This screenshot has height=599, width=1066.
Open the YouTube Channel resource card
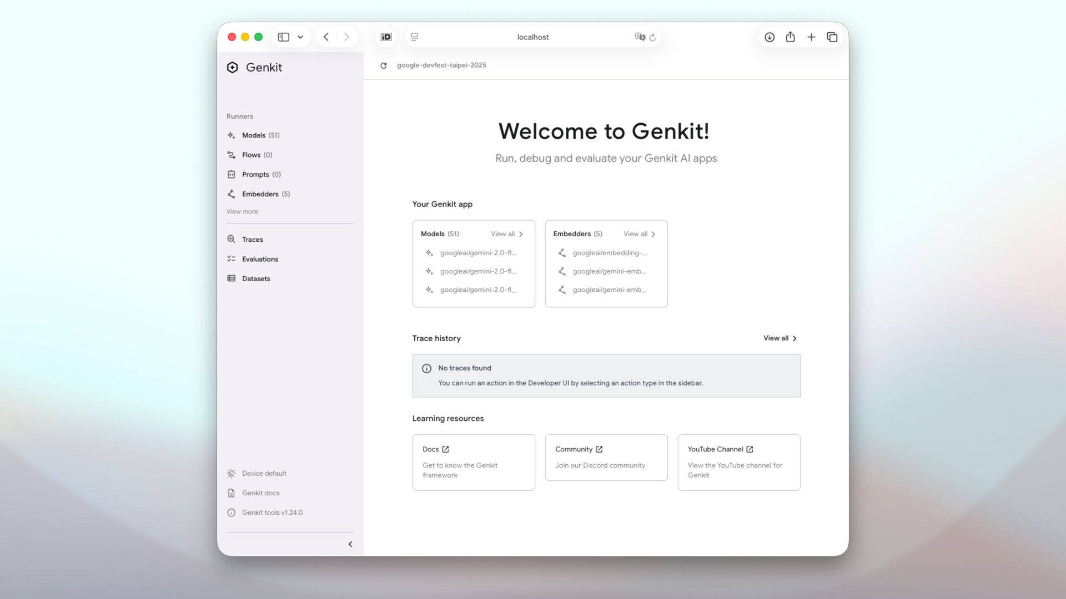(x=738, y=462)
